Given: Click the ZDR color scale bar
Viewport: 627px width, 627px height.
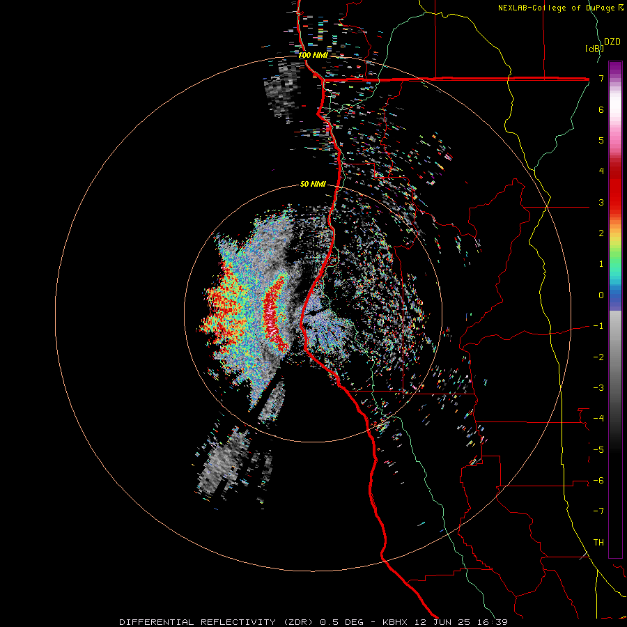Looking at the screenshot, I should click(x=615, y=309).
